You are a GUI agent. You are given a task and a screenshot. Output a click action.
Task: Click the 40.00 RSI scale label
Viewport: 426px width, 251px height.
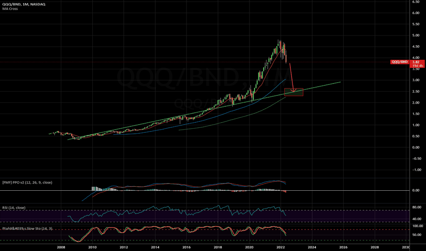tap(416, 219)
